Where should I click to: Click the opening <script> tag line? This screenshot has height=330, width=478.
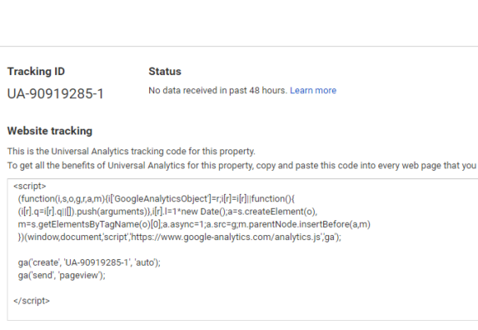(30, 186)
